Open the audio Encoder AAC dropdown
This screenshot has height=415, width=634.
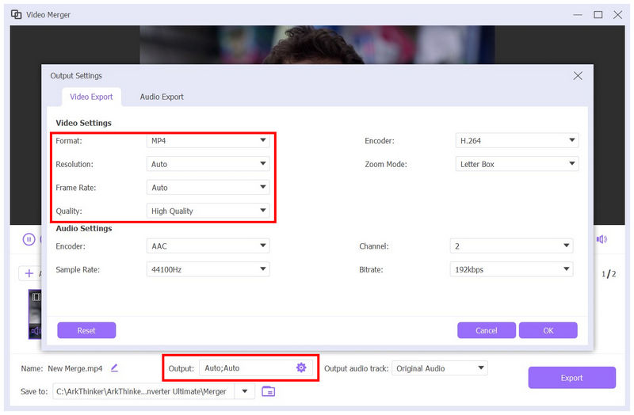(x=208, y=246)
